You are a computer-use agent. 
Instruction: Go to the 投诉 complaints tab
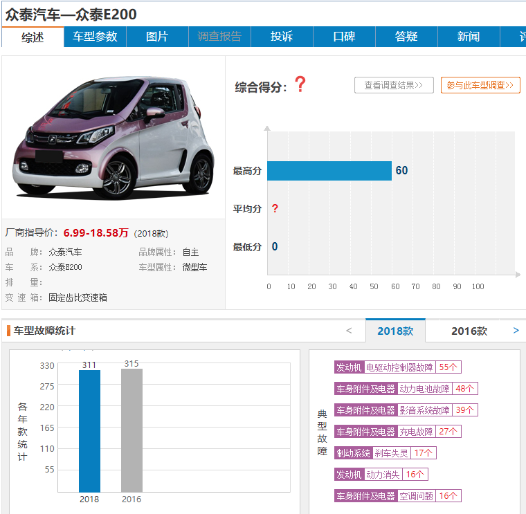[282, 37]
